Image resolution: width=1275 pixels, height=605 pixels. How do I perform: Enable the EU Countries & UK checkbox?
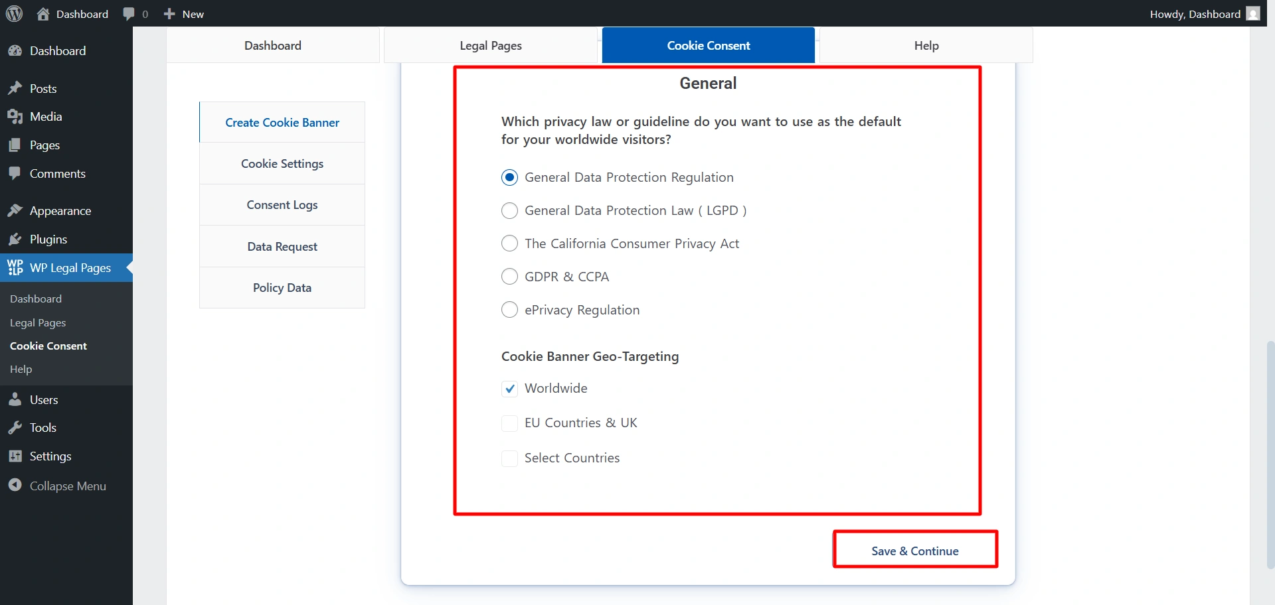click(x=509, y=423)
